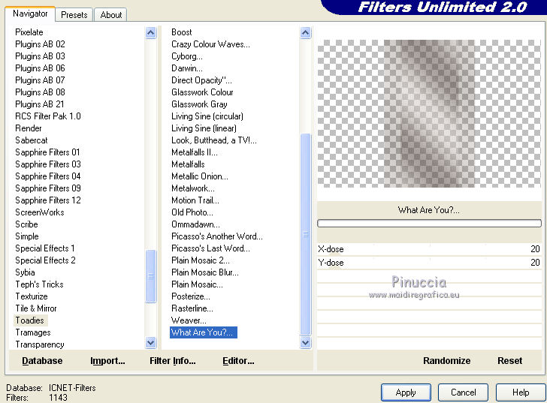547x403 pixels.
Task: Click the category list scrollbar thumb
Action: click(151, 276)
